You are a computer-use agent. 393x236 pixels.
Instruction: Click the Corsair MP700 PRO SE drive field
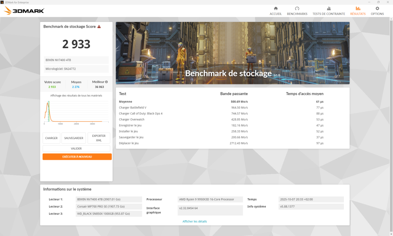coord(109,206)
